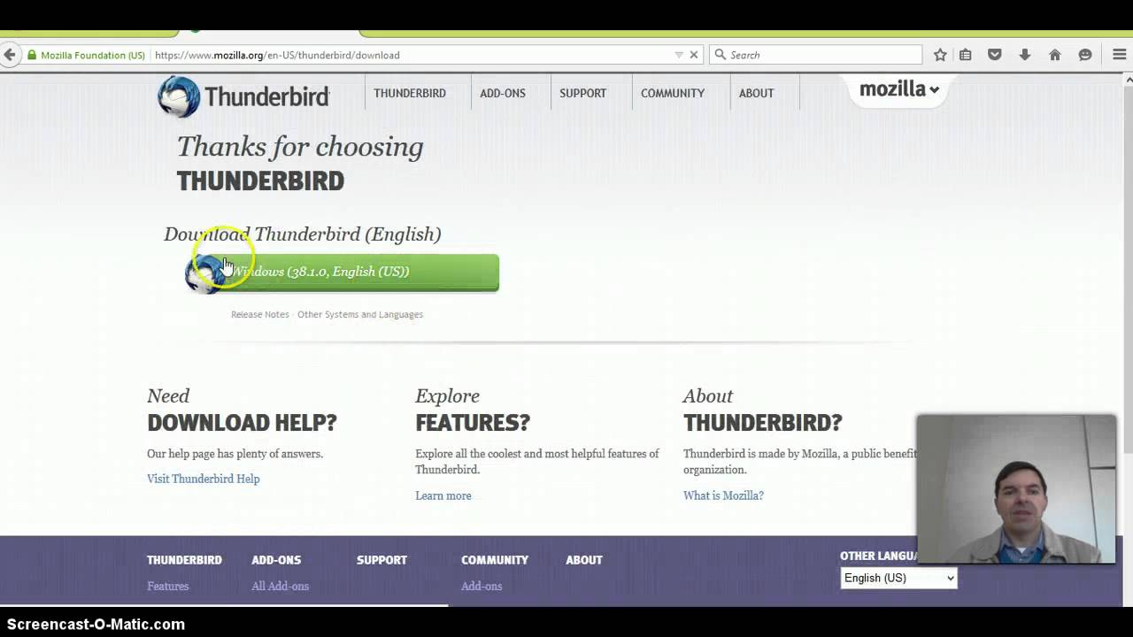Click the home icon in toolbar
The image size is (1133, 637).
coord(1055,55)
